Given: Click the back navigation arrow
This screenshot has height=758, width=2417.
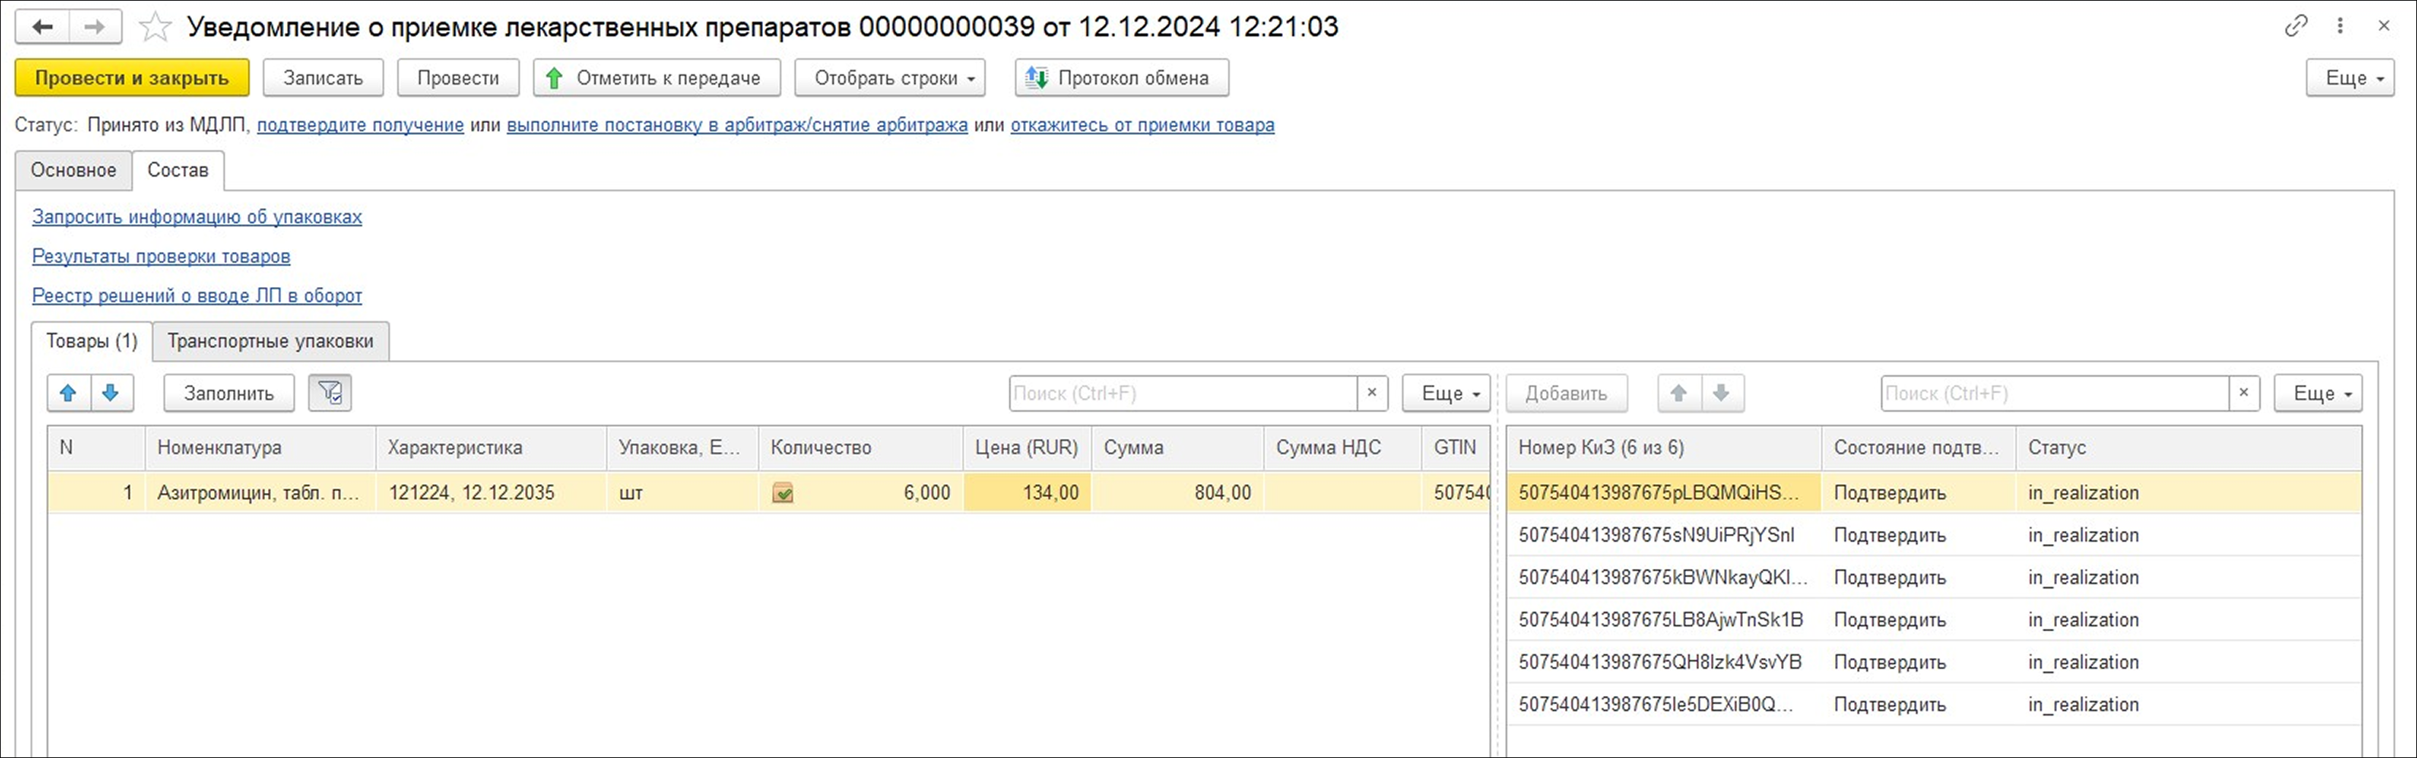Looking at the screenshot, I should (42, 27).
